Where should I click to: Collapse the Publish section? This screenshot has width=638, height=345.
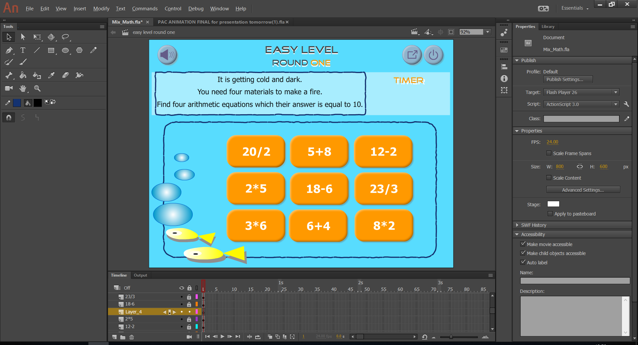(517, 60)
